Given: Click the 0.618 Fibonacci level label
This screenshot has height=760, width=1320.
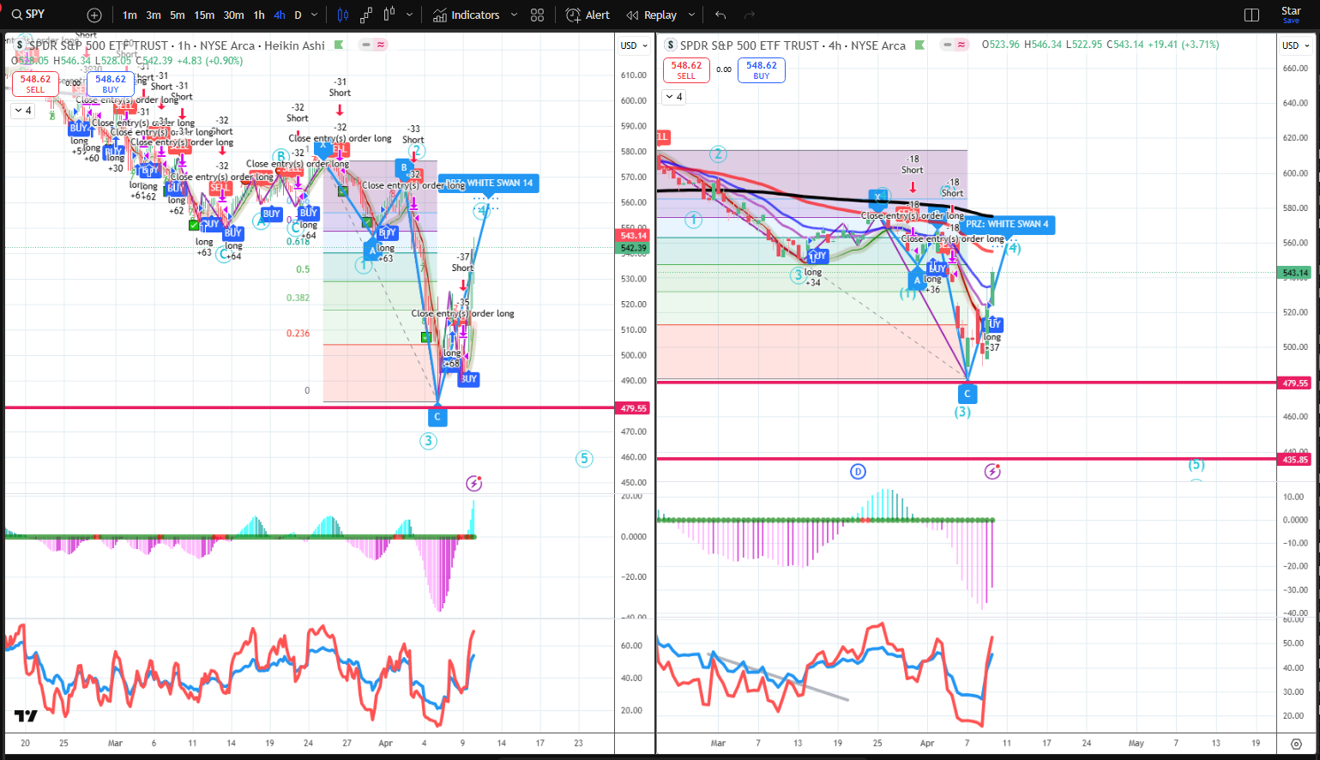Looking at the screenshot, I should pos(298,241).
